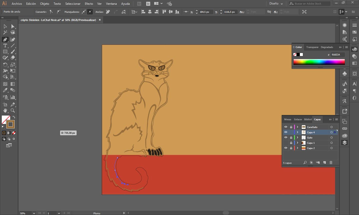Click the Eraser tool
359x215 pixels.
tap(13, 57)
